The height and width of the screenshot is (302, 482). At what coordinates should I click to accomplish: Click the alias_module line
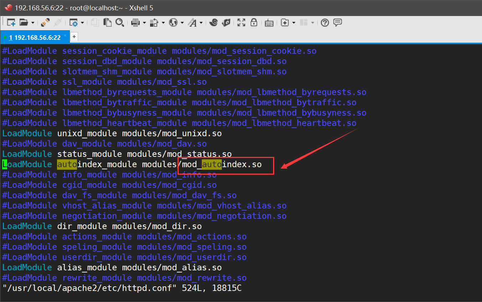coord(112,267)
